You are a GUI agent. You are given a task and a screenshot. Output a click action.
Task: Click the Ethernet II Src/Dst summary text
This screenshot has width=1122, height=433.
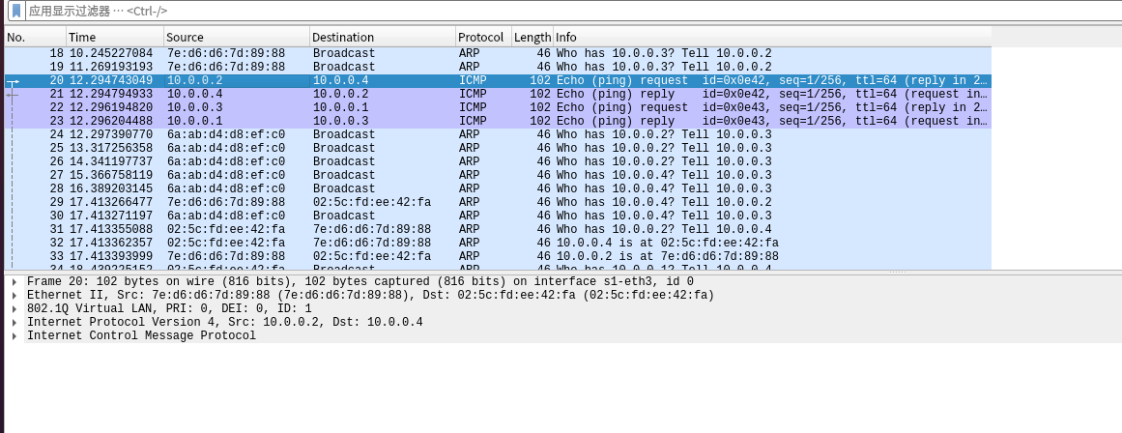coord(371,296)
